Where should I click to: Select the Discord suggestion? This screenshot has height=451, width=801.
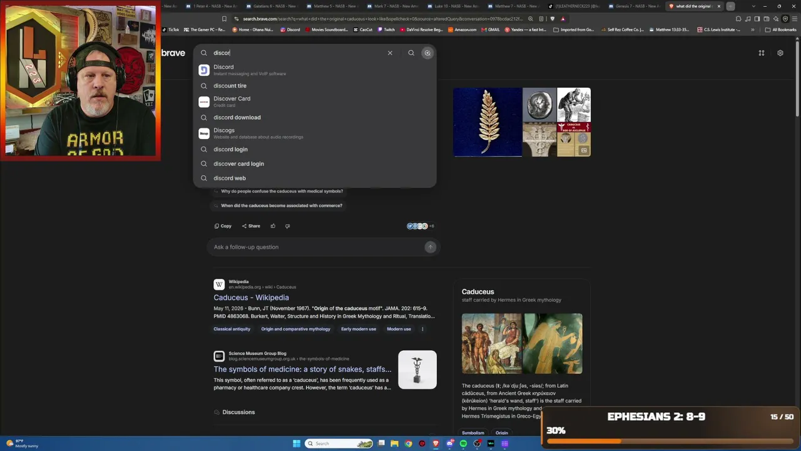315,70
